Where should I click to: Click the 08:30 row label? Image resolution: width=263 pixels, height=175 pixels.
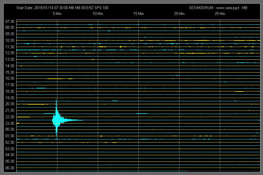(x=10, y=27)
